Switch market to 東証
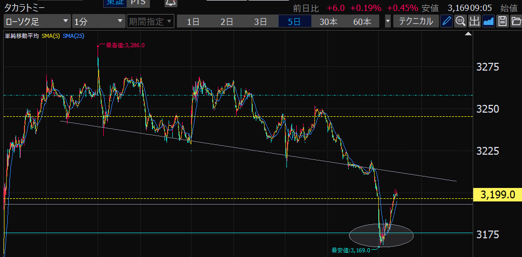522x257 pixels. point(112,3)
